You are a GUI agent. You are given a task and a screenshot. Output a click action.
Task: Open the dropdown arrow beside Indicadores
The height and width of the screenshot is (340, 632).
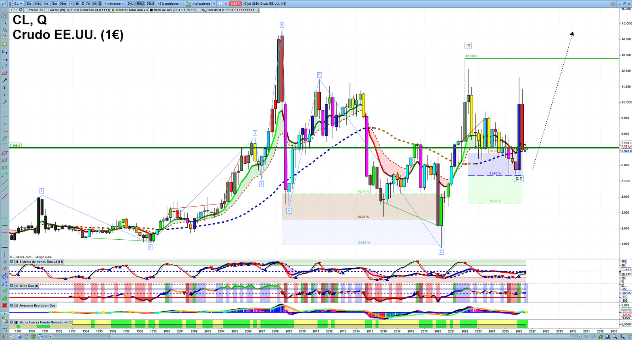pos(214,4)
